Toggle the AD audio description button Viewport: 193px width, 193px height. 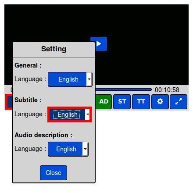[x=104, y=102]
